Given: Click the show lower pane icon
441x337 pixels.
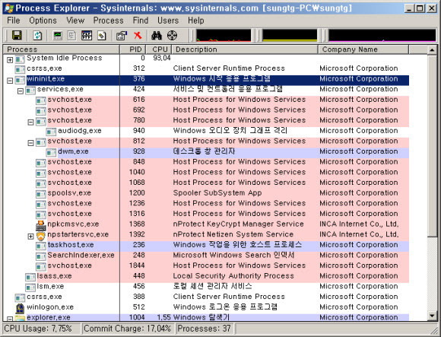Looking at the screenshot, I should 87,36.
